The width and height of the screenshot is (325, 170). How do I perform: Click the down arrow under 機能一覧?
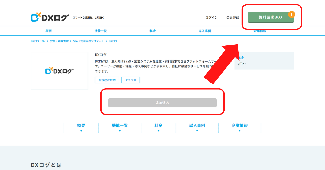coord(120,131)
